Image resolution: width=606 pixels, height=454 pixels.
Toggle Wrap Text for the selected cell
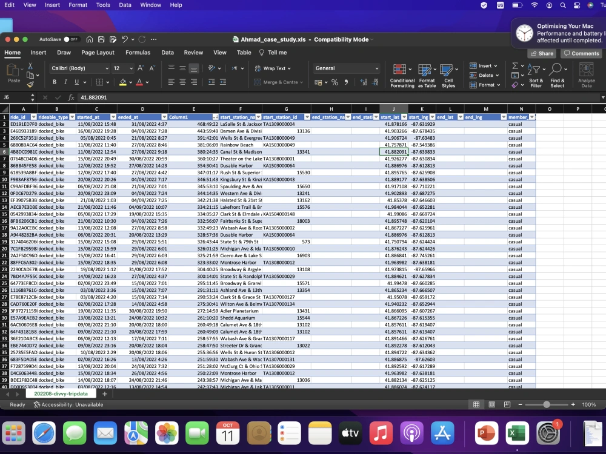(273, 68)
